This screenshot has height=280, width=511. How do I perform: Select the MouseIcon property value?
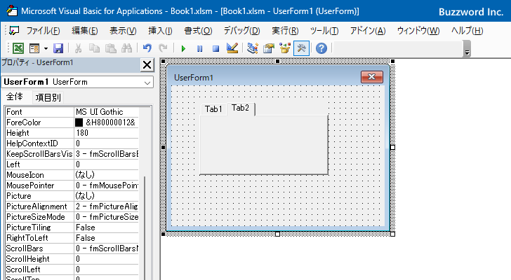[107, 175]
